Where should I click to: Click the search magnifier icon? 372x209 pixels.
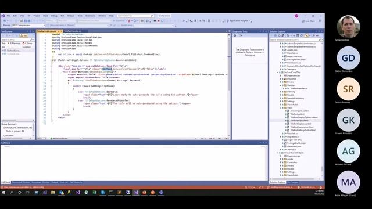(x=152, y=16)
